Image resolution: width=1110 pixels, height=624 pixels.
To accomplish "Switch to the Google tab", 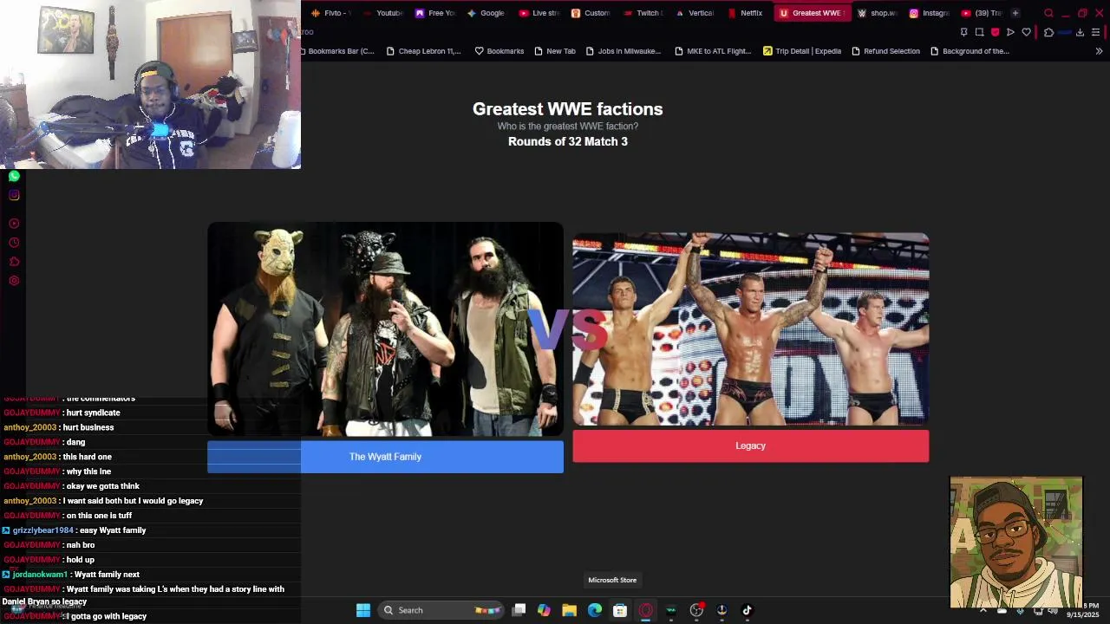I will pos(486,13).
